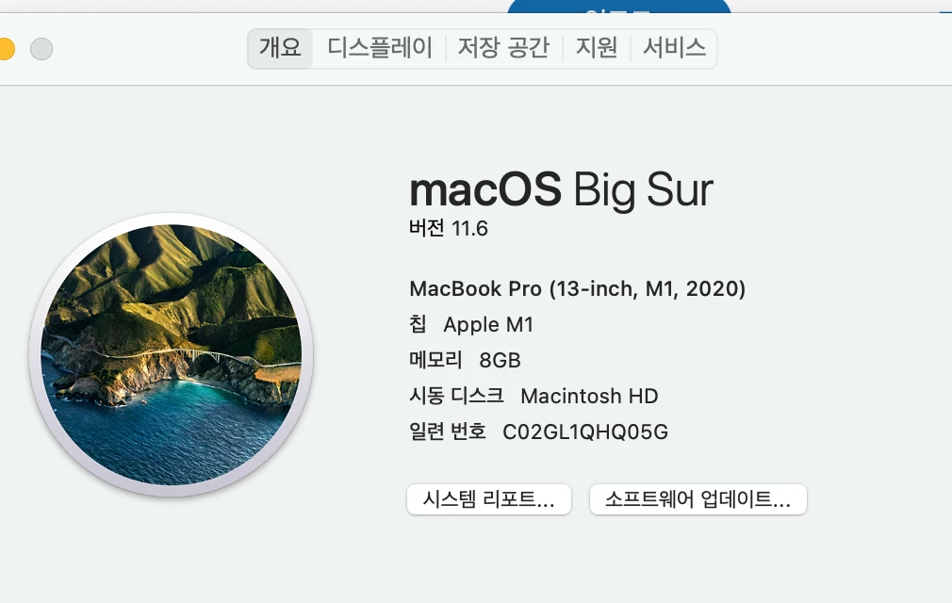Click the 시동 디스크 label
The width and height of the screenshot is (952, 603).
point(456,396)
